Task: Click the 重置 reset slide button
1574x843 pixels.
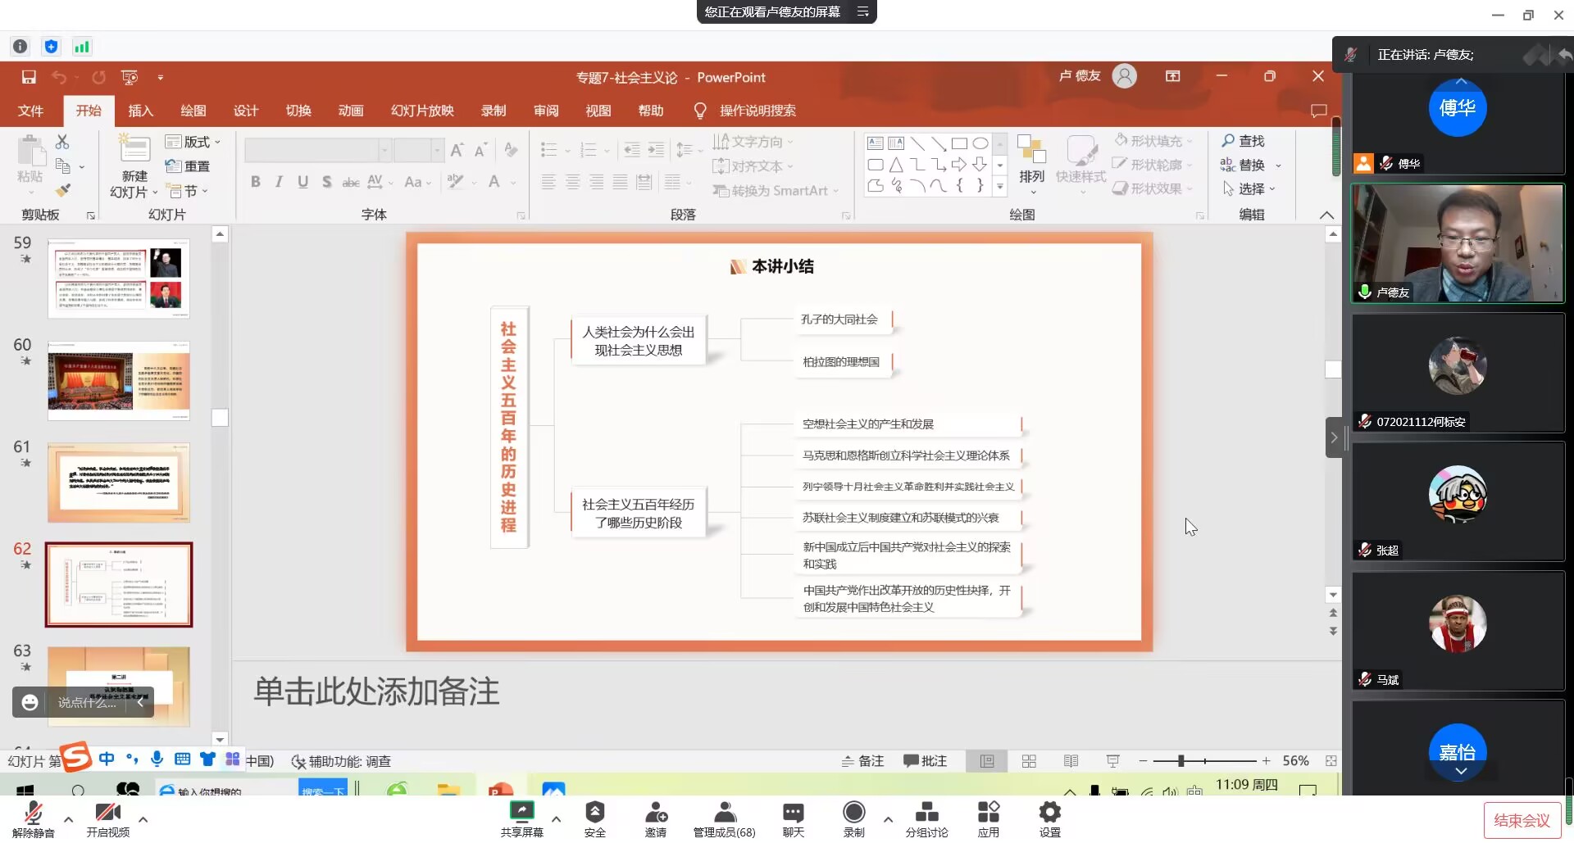Action: tap(188, 166)
